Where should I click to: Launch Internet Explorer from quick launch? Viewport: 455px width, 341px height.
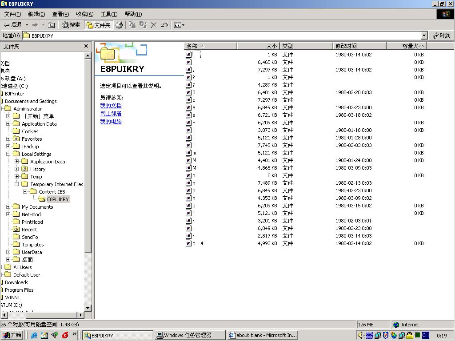pos(34,335)
